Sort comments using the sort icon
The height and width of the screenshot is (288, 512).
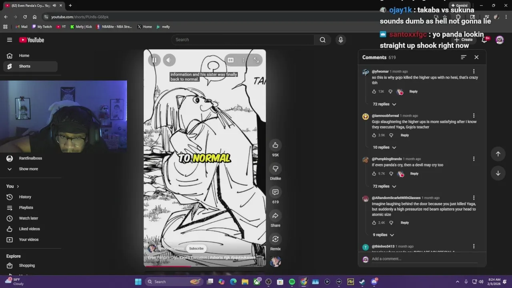pyautogui.click(x=463, y=57)
